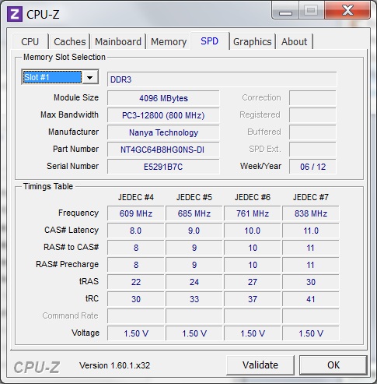Click the part number NT4GC64B8HG0NS-DI
This screenshot has width=377, height=384.
click(x=163, y=150)
